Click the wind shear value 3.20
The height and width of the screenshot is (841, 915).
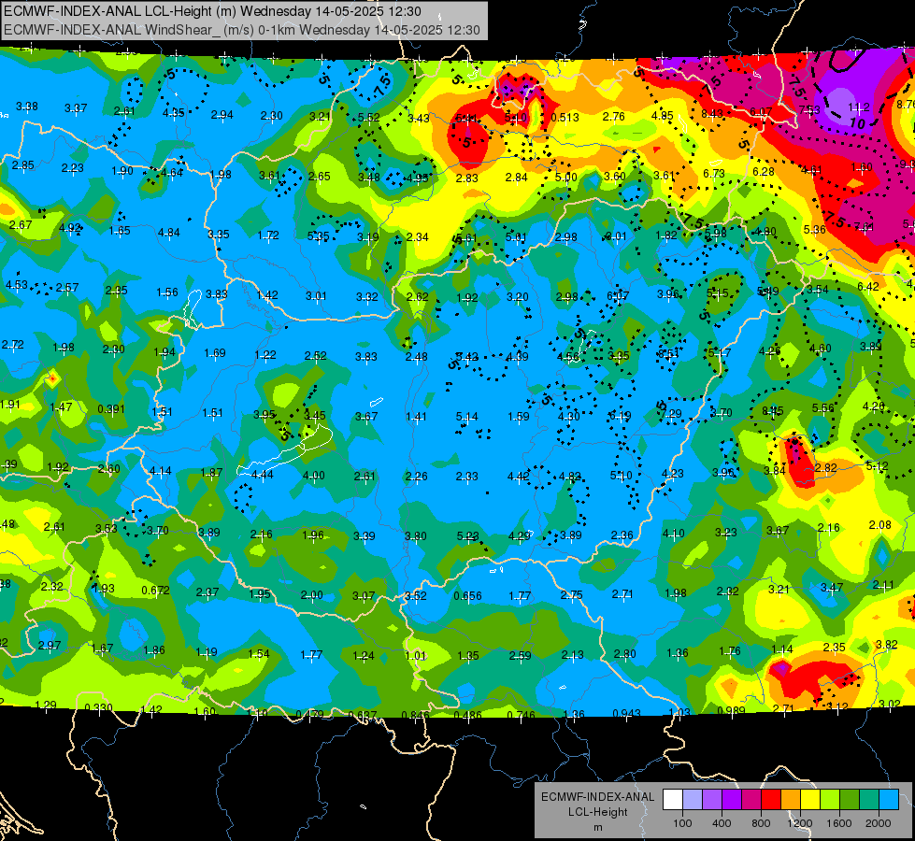point(518,297)
